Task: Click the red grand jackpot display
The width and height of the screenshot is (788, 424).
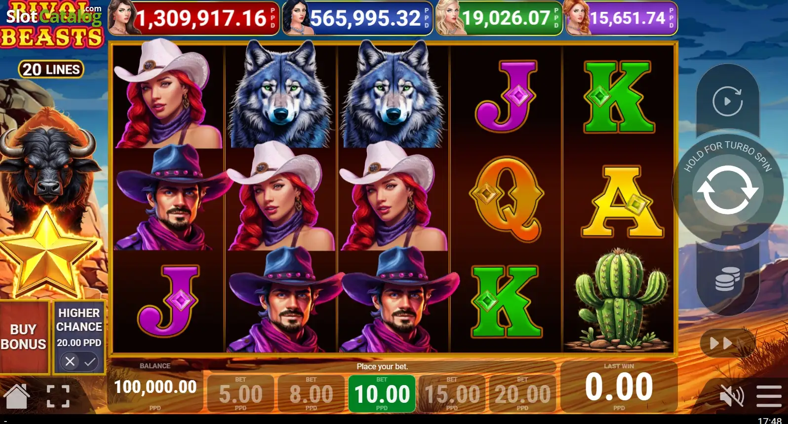Action: click(194, 18)
